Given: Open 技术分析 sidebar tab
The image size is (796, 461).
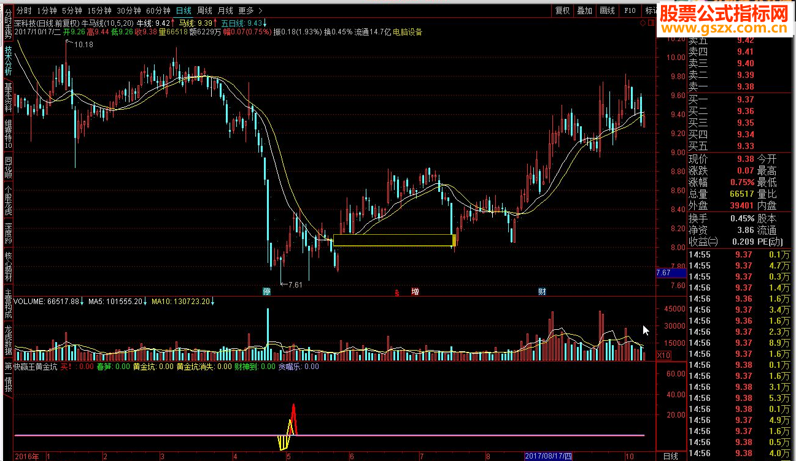Looking at the screenshot, I should pyautogui.click(x=8, y=61).
